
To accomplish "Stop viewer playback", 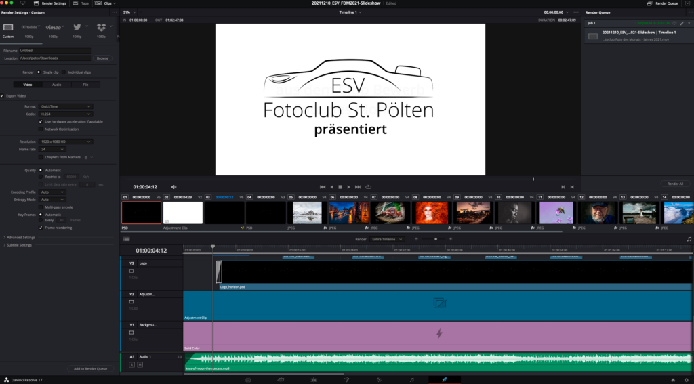I will (340, 187).
